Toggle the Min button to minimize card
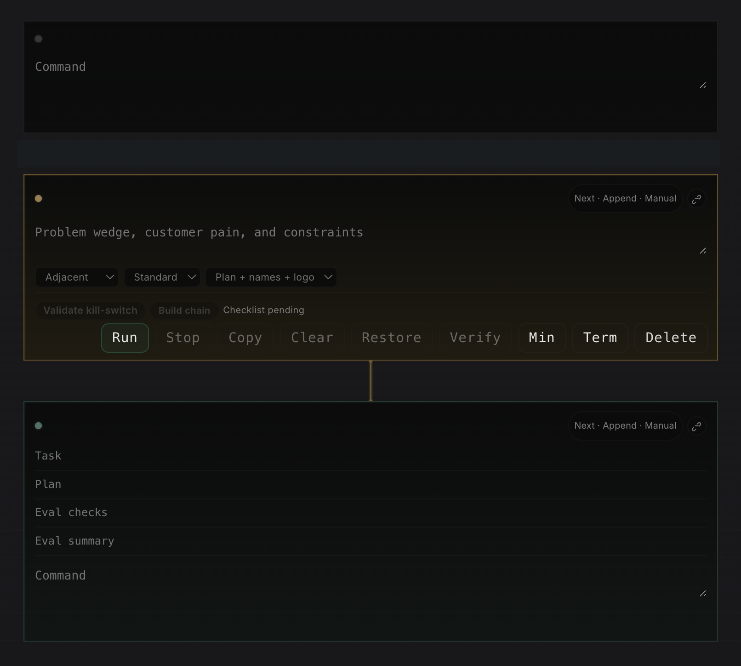741x666 pixels. pos(541,338)
